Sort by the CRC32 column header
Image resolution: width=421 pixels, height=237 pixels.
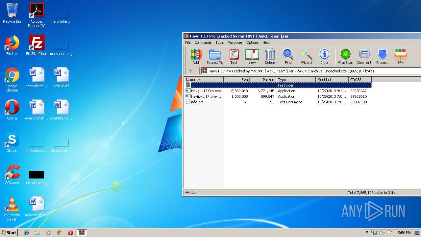coord(360,79)
